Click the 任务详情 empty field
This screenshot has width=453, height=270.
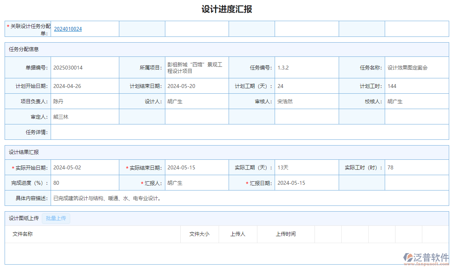[x=249, y=132]
